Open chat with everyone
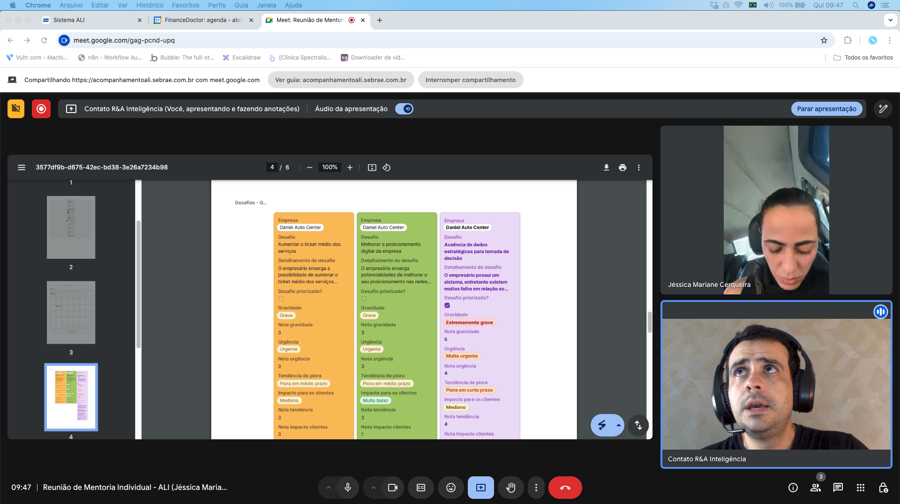Screen dimensions: 900x504 tap(838, 488)
